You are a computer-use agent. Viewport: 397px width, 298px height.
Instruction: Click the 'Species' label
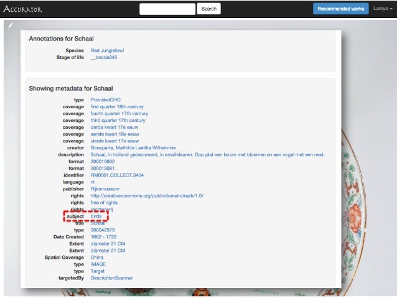[75, 50]
